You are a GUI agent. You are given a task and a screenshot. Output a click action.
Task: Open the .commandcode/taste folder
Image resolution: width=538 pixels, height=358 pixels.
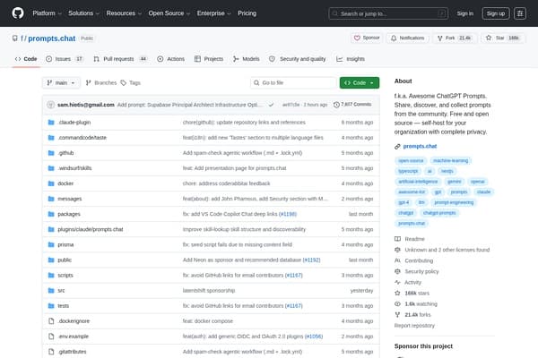[82, 138]
